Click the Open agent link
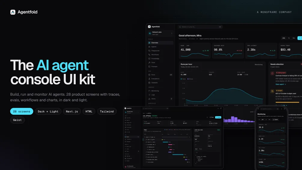This screenshot has width=302, height=170. (280, 84)
